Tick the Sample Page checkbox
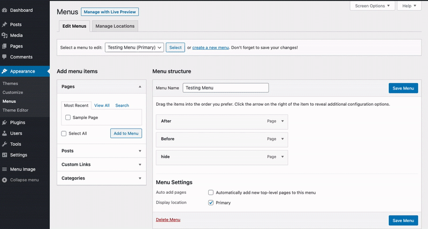Image resolution: width=428 pixels, height=229 pixels. tap(68, 117)
